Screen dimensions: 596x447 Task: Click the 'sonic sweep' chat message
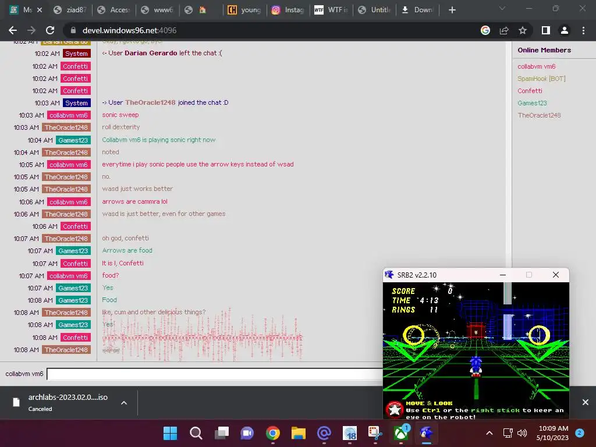[x=120, y=115]
